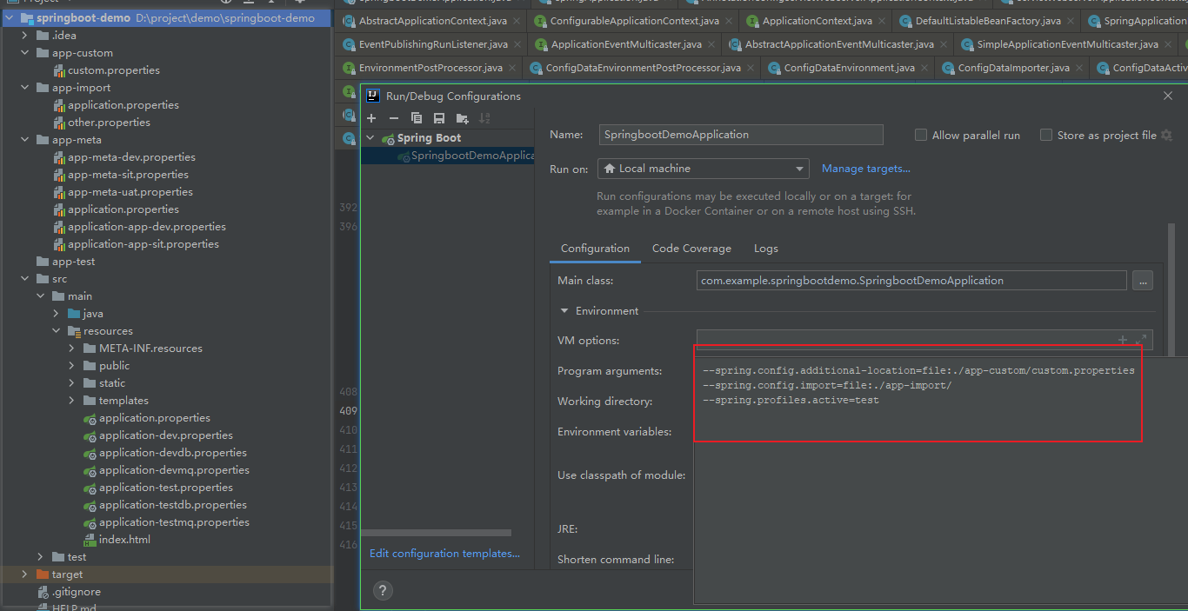Close the ApplicationContext.java tab
This screenshot has width=1188, height=611.
881,21
